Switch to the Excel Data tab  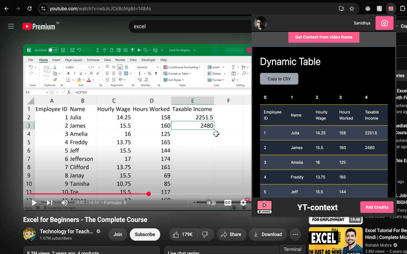107,60
